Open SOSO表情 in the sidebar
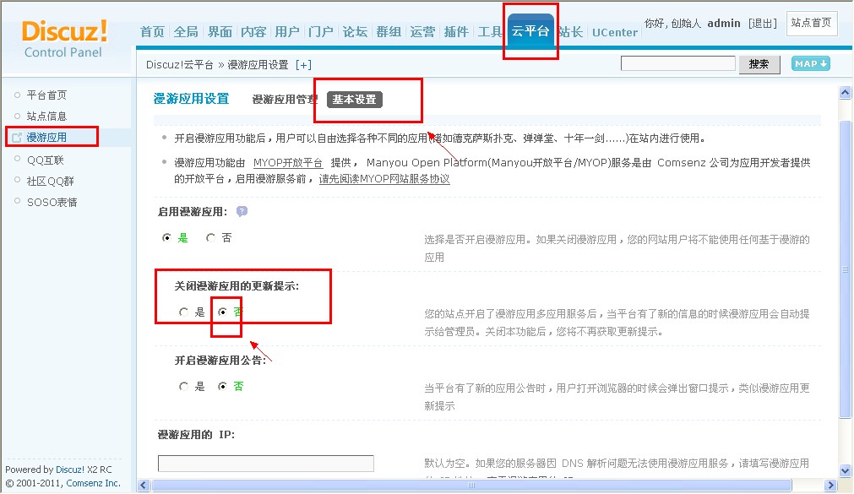 point(52,203)
